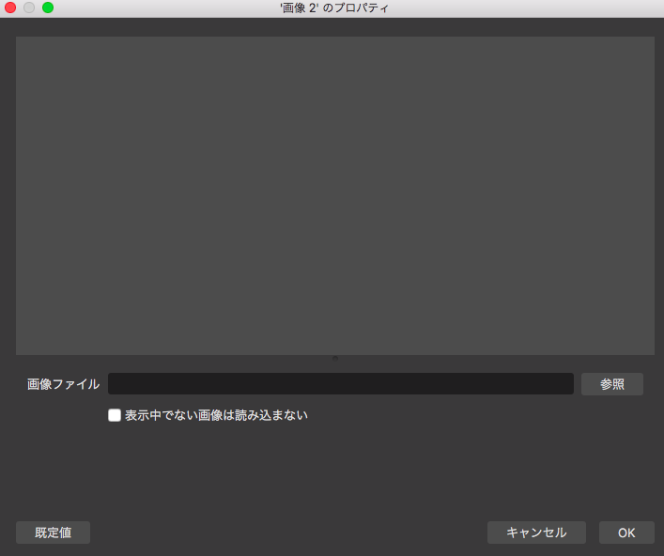
Task: Click the 画像ファイル path input field
Action: pos(341,383)
